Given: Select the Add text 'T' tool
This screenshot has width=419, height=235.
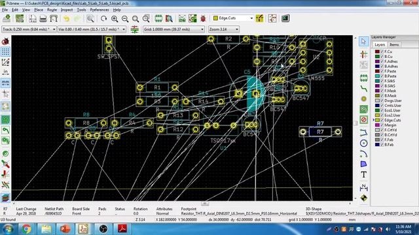Looking at the screenshot, I should coord(363,174).
